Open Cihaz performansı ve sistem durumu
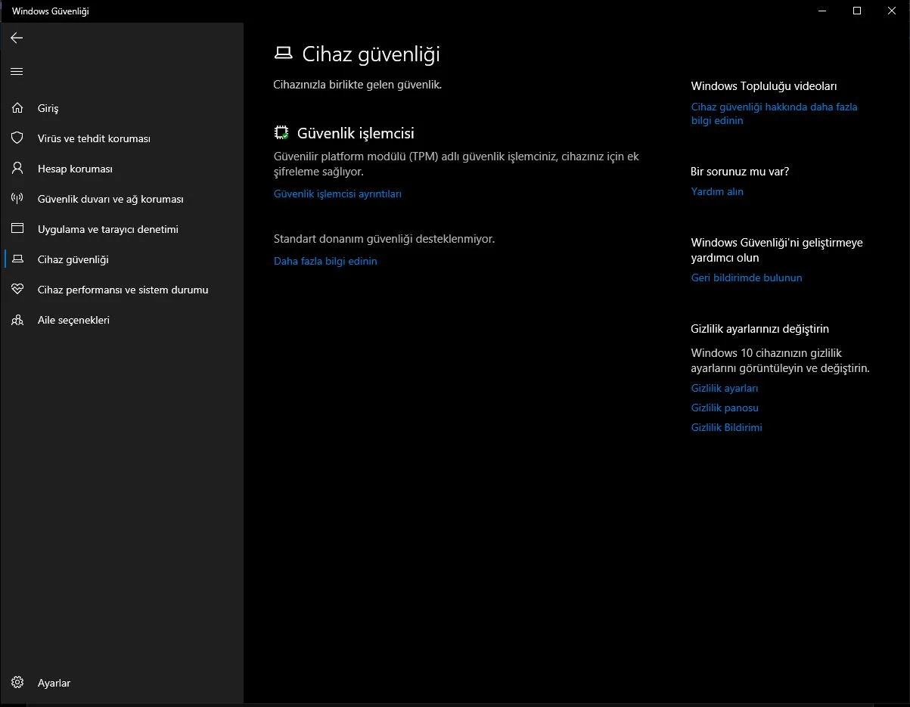This screenshot has width=910, height=707. tap(122, 290)
